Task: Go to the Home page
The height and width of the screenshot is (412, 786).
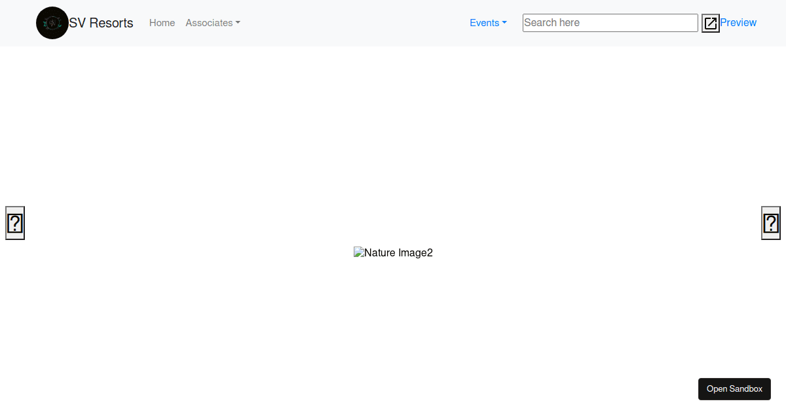Action: point(162,23)
